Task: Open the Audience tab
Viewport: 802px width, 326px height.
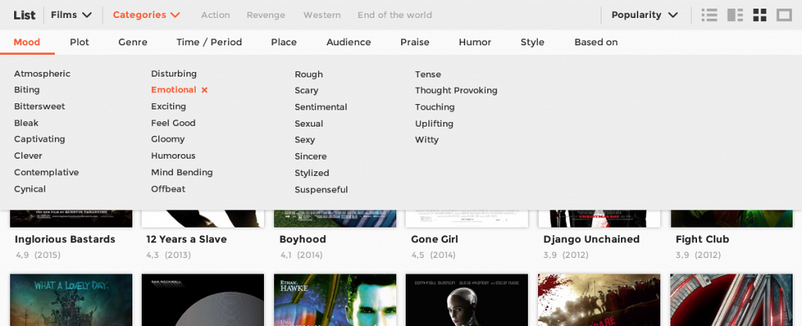Action: [x=349, y=42]
